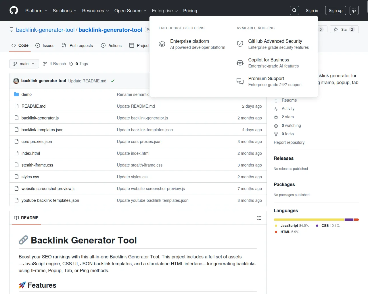The height and width of the screenshot is (294, 368).
Task: Click the Premium Support chat icon
Action: [240, 81]
